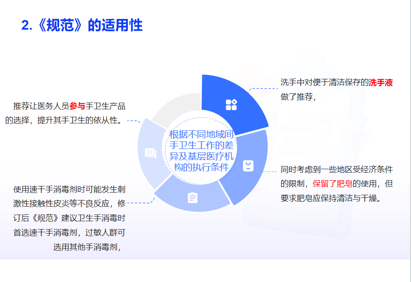Select the center circle text starting 根据不同地域间
The height and width of the screenshot is (282, 411).
coord(202,150)
